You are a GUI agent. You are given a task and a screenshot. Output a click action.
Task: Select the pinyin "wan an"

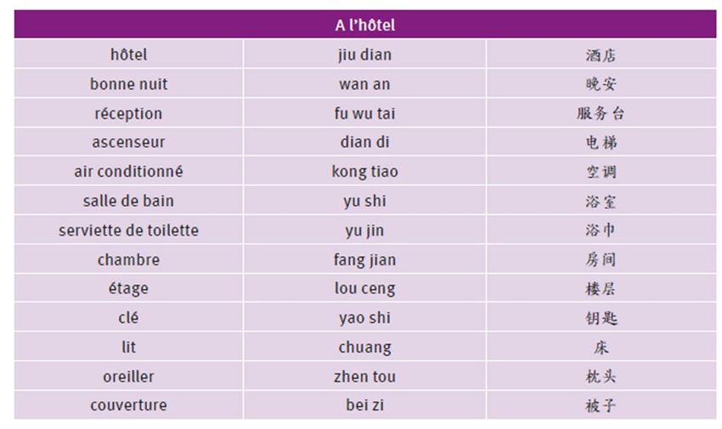pyautogui.click(x=364, y=84)
